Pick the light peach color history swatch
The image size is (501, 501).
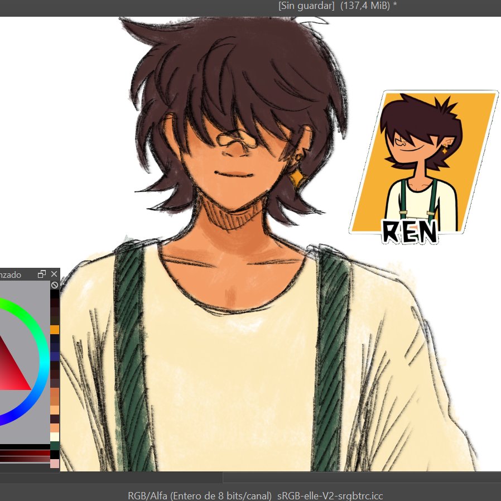pyautogui.click(x=55, y=410)
